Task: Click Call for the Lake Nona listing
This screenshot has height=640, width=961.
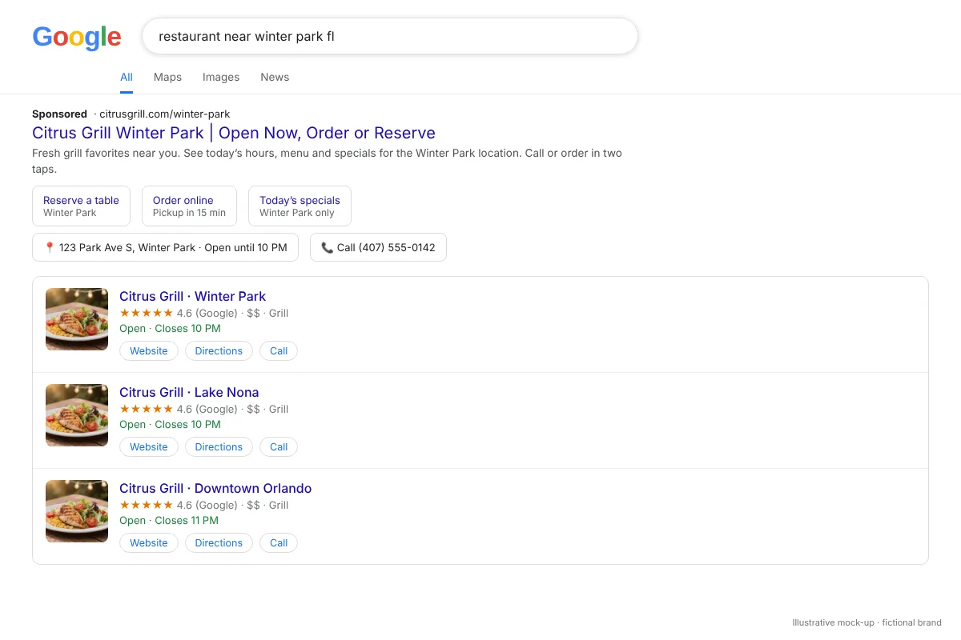Action: 279,446
